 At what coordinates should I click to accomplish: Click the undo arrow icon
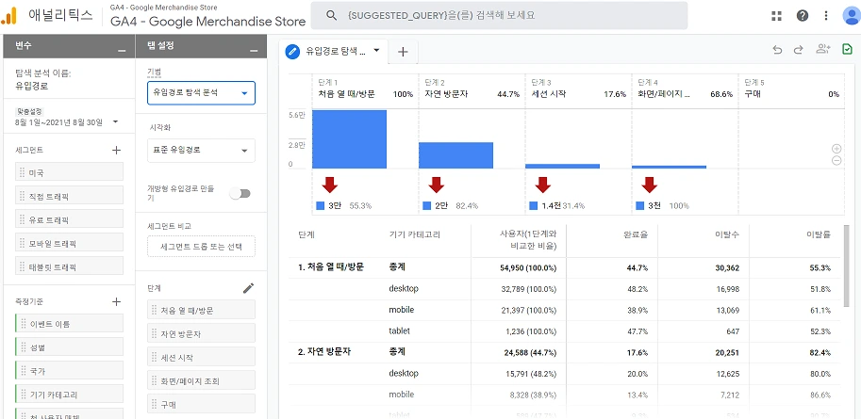pos(777,50)
